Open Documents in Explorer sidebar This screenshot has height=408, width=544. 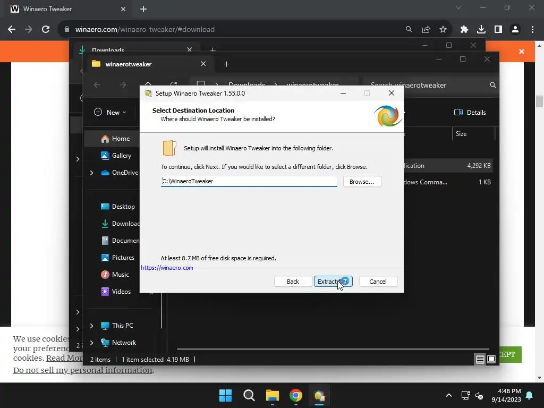[120, 241]
